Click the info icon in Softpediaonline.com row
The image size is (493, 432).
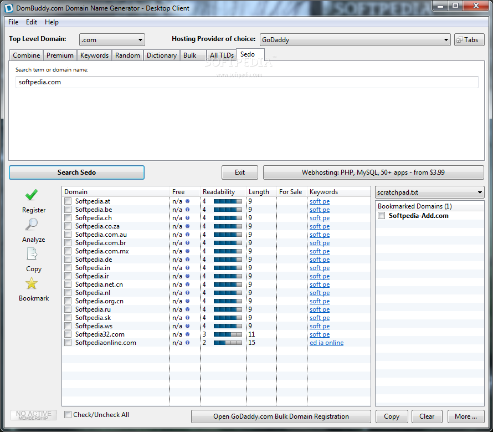tap(187, 343)
